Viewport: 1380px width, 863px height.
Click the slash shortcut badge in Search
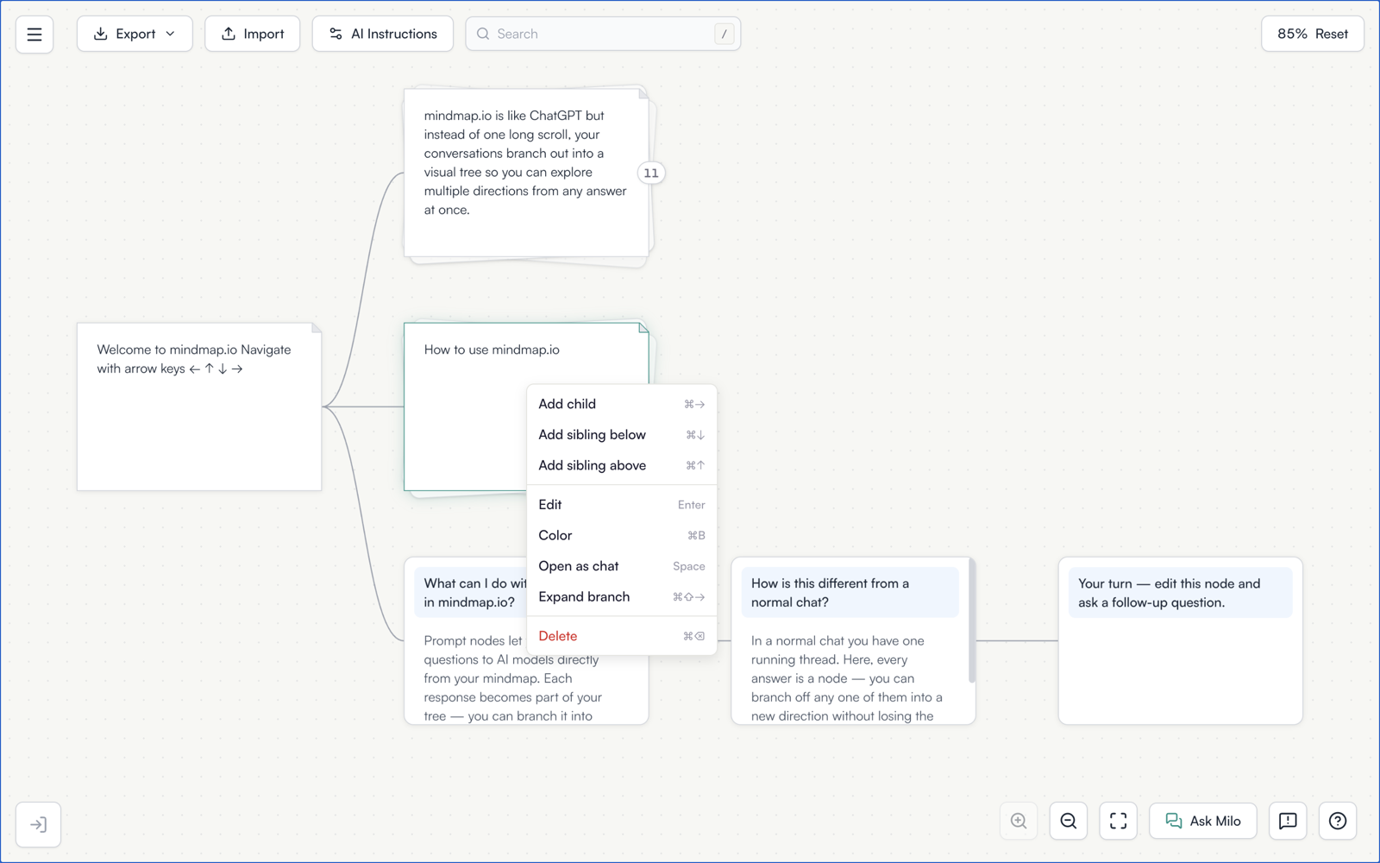coord(724,34)
